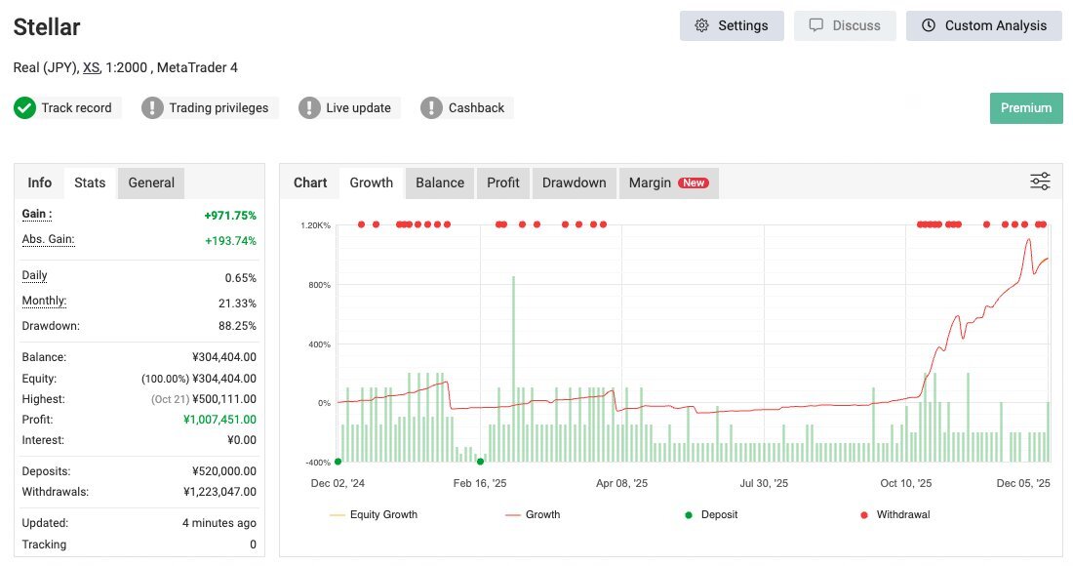This screenshot has width=1073, height=566.
Task: Click the green Track record checkmark icon
Action: (24, 108)
